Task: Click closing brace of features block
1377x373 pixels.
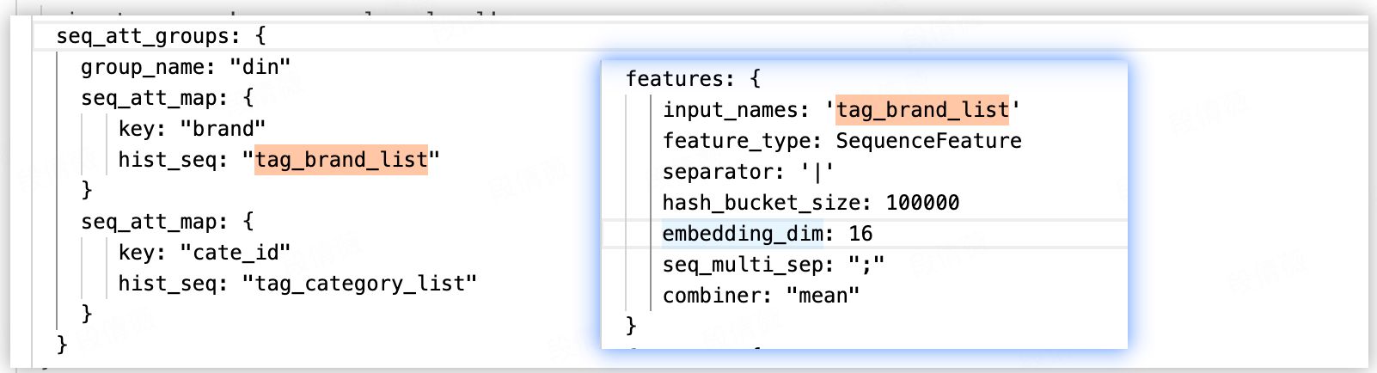Action: coord(631,326)
